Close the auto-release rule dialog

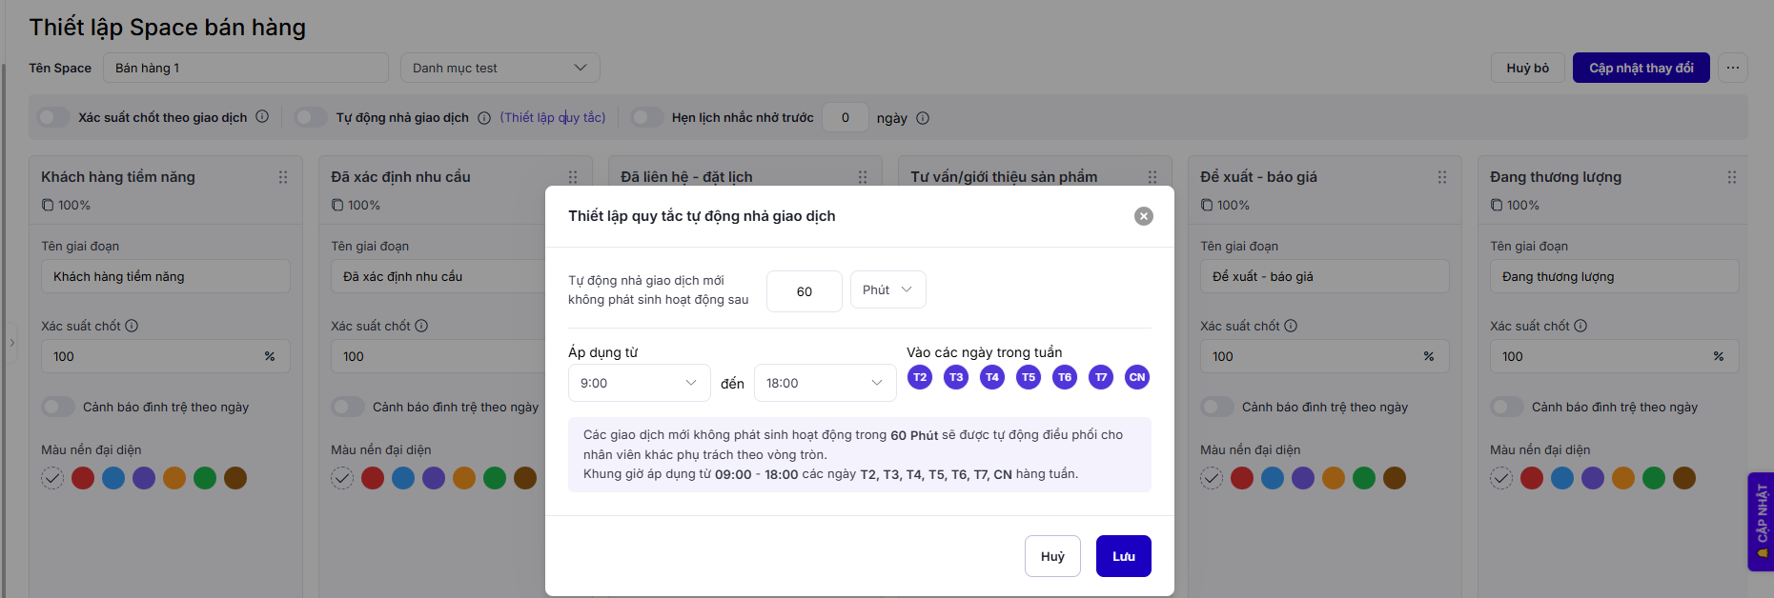[x=1143, y=216]
